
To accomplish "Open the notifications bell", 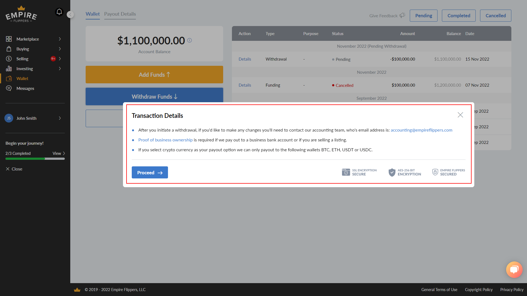I will [59, 12].
